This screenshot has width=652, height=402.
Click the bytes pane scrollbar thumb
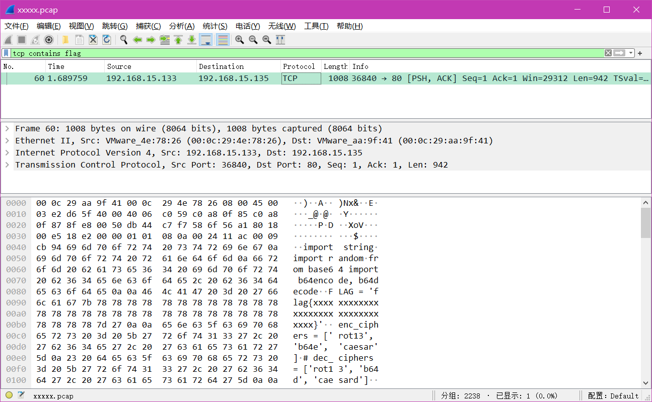645,222
